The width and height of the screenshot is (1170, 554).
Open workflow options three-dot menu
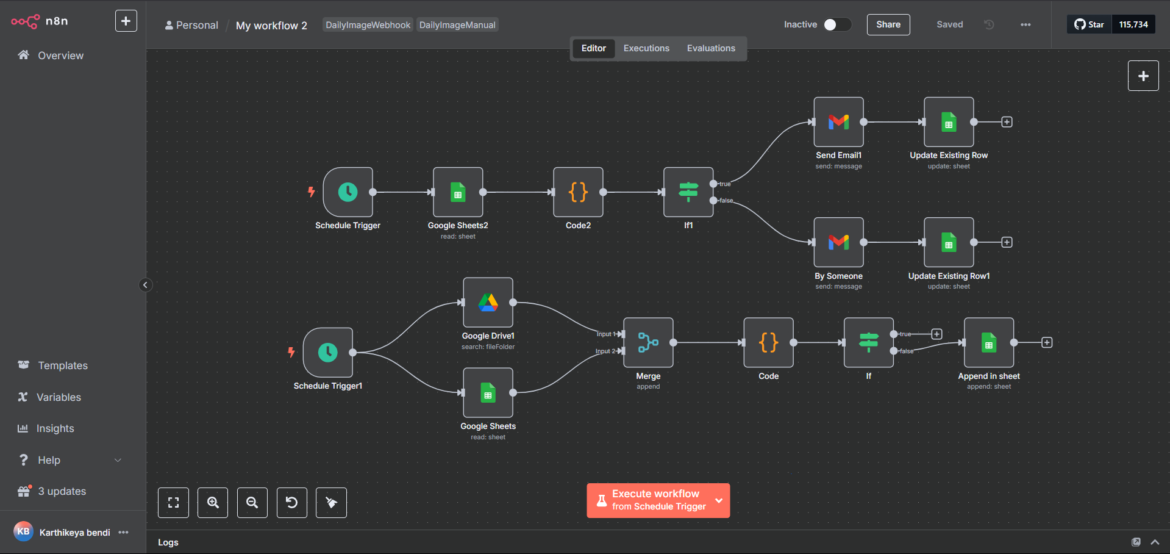(x=1026, y=24)
